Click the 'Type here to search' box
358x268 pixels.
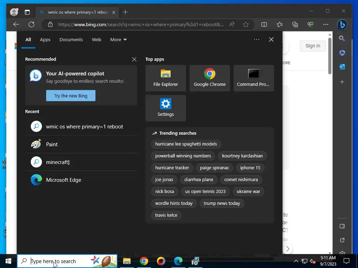[67, 261]
